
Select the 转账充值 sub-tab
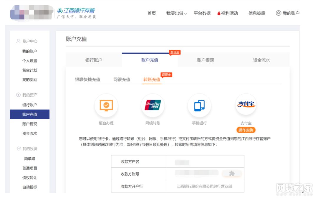pos(152,80)
